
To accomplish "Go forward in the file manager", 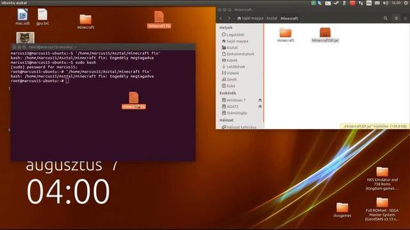I will click(229, 19).
